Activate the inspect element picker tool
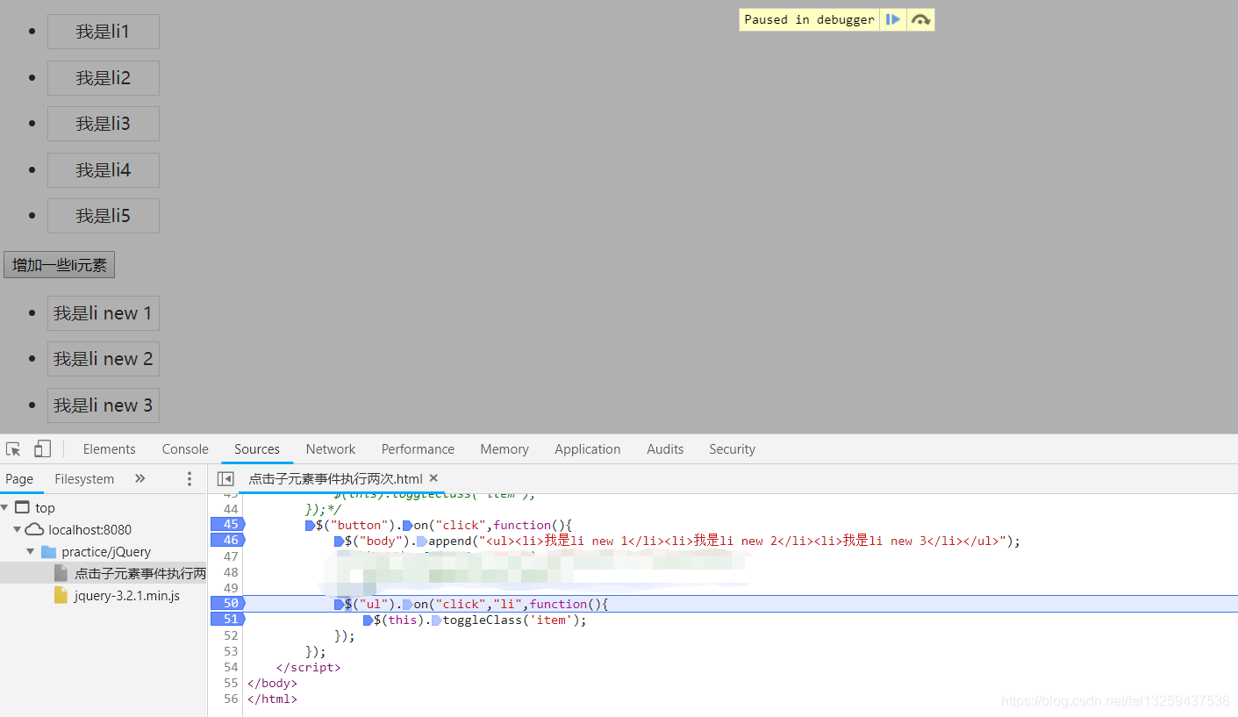The image size is (1238, 717). (13, 449)
